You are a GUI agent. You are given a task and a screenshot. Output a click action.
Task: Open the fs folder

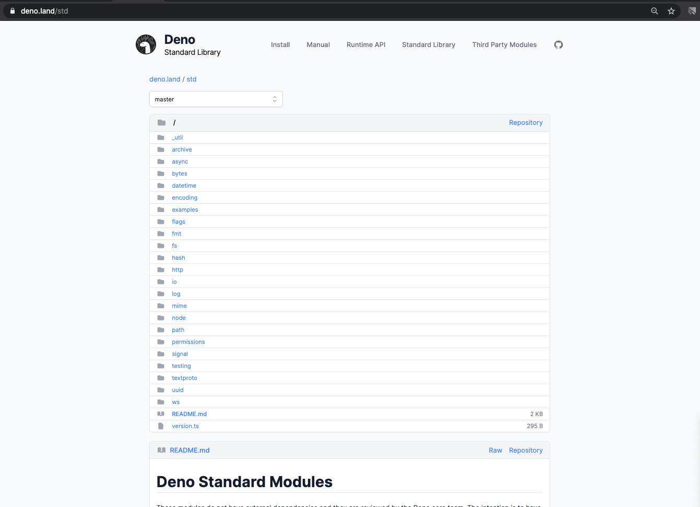pos(174,246)
